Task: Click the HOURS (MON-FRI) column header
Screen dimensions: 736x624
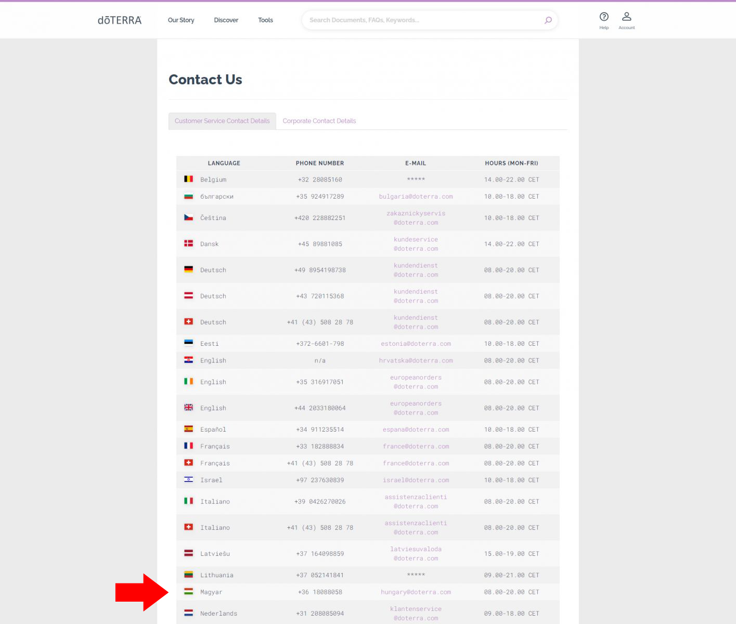Action: pos(512,163)
